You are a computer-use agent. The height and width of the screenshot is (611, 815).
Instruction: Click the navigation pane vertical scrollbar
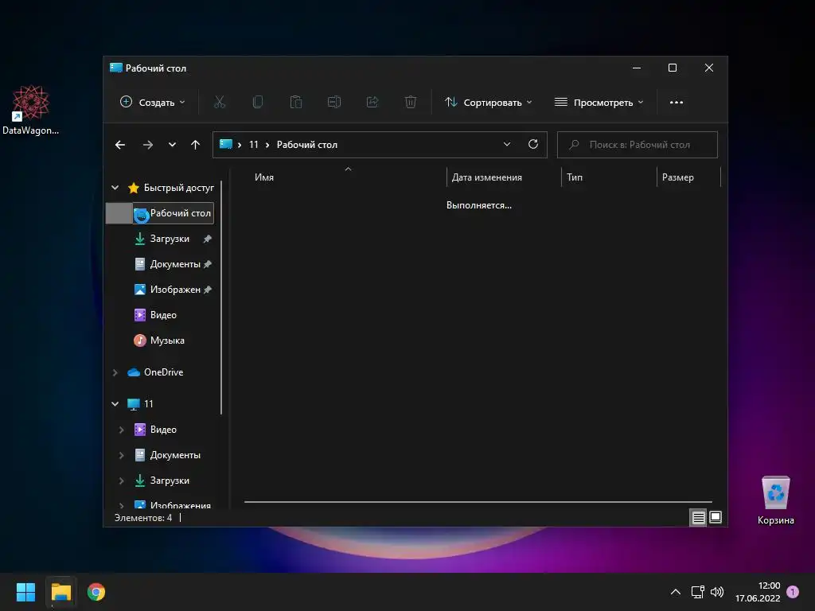coord(221,298)
